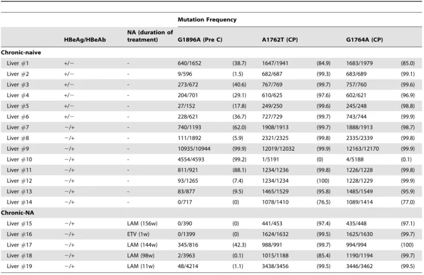424x275 pixels.
Task: Click the 'Liver #19' row label
Action: click(x=19, y=266)
